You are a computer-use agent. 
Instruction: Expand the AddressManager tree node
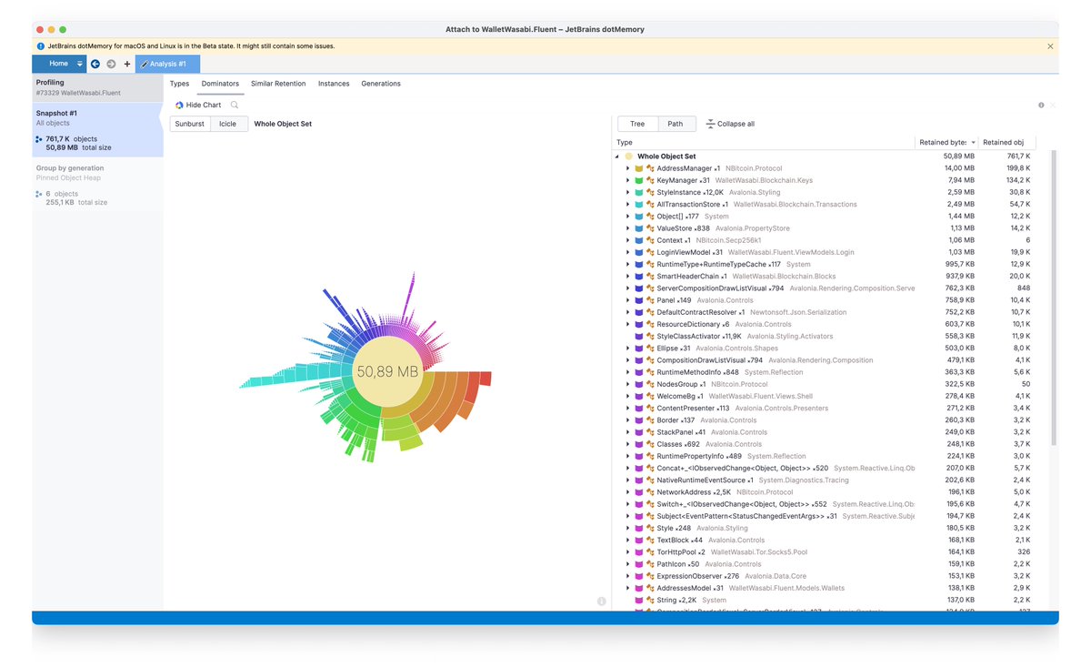pyautogui.click(x=627, y=169)
